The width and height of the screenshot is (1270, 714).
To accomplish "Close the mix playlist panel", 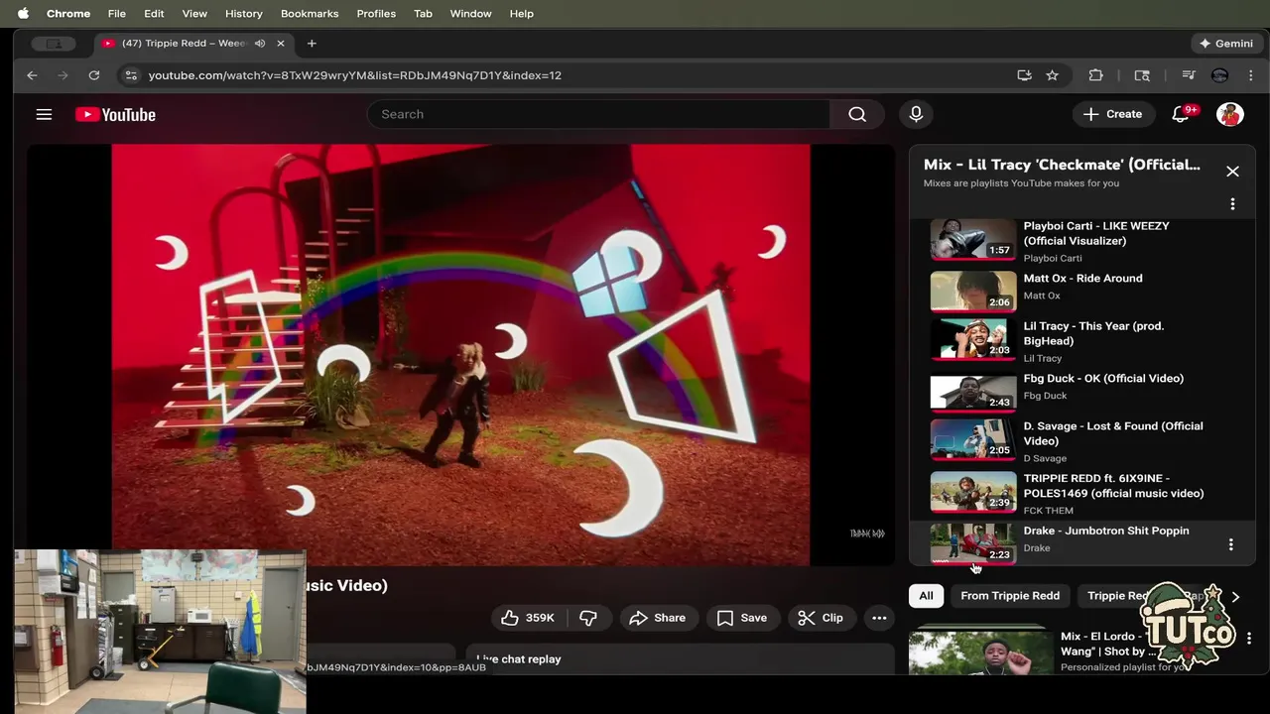I will coord(1232,172).
